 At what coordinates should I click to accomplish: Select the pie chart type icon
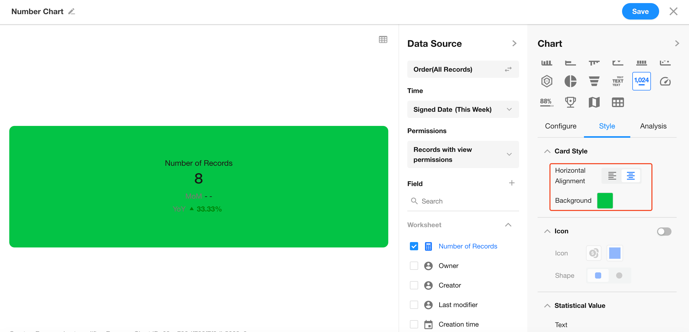tap(570, 81)
